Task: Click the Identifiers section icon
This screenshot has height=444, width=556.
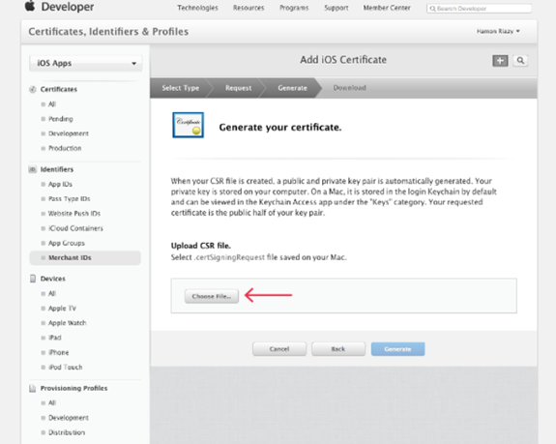Action: pyautogui.click(x=33, y=169)
